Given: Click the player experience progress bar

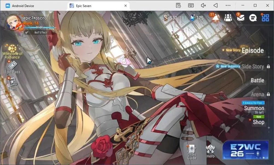Looking at the screenshot, I should coord(40,27).
